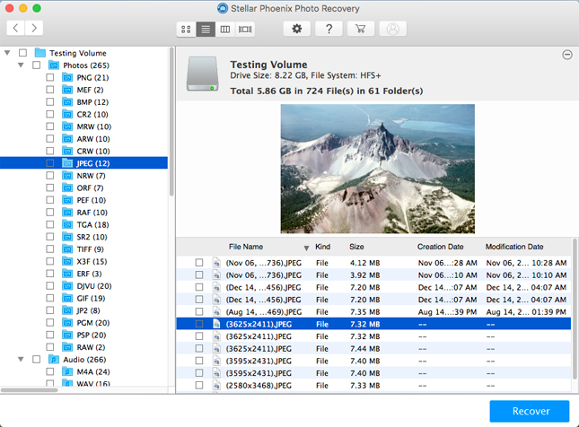Open settings with the gear icon

point(297,29)
